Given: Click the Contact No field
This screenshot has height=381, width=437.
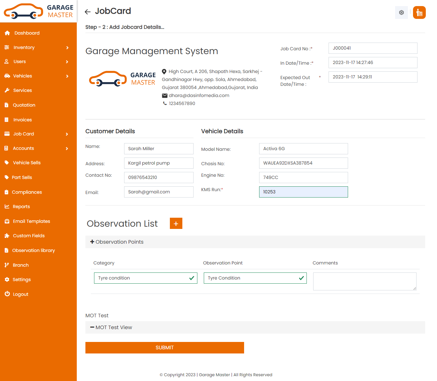Looking at the screenshot, I should [x=159, y=177].
